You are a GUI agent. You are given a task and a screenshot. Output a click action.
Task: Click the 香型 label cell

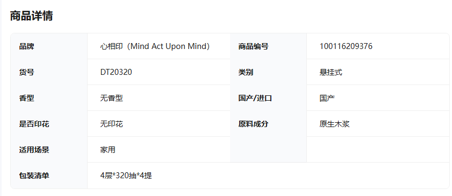coord(49,98)
